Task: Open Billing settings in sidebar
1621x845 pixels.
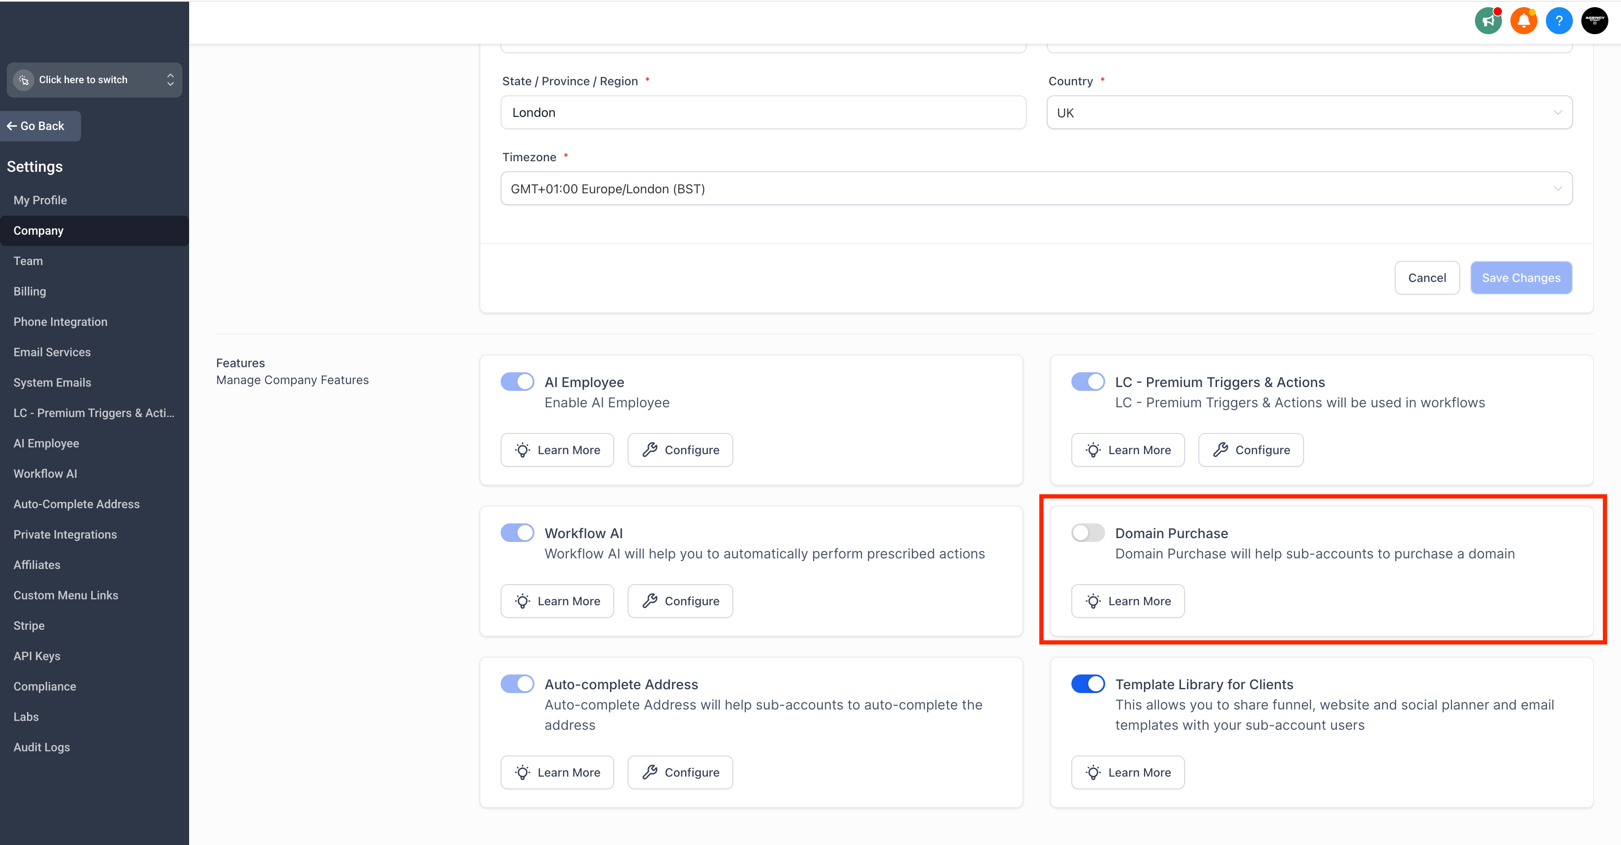Action: (x=30, y=291)
